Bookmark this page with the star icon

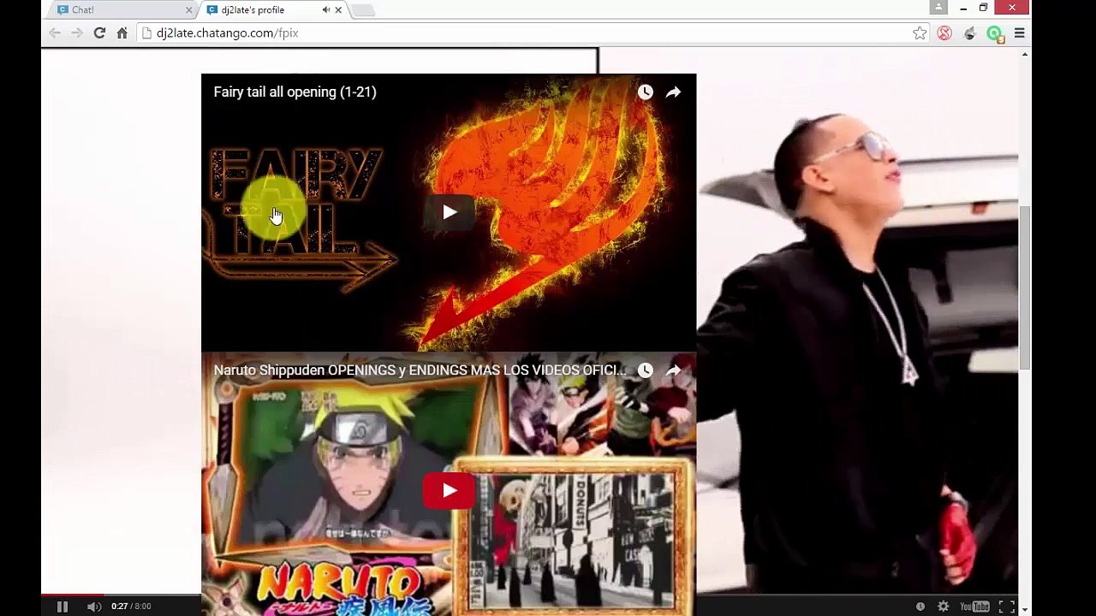click(x=920, y=33)
